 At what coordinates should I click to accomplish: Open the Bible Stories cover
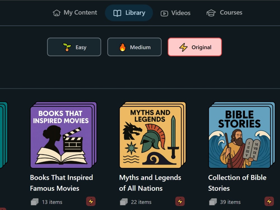(x=242, y=135)
